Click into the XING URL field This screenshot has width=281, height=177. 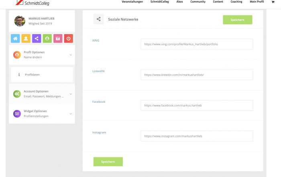point(197,44)
